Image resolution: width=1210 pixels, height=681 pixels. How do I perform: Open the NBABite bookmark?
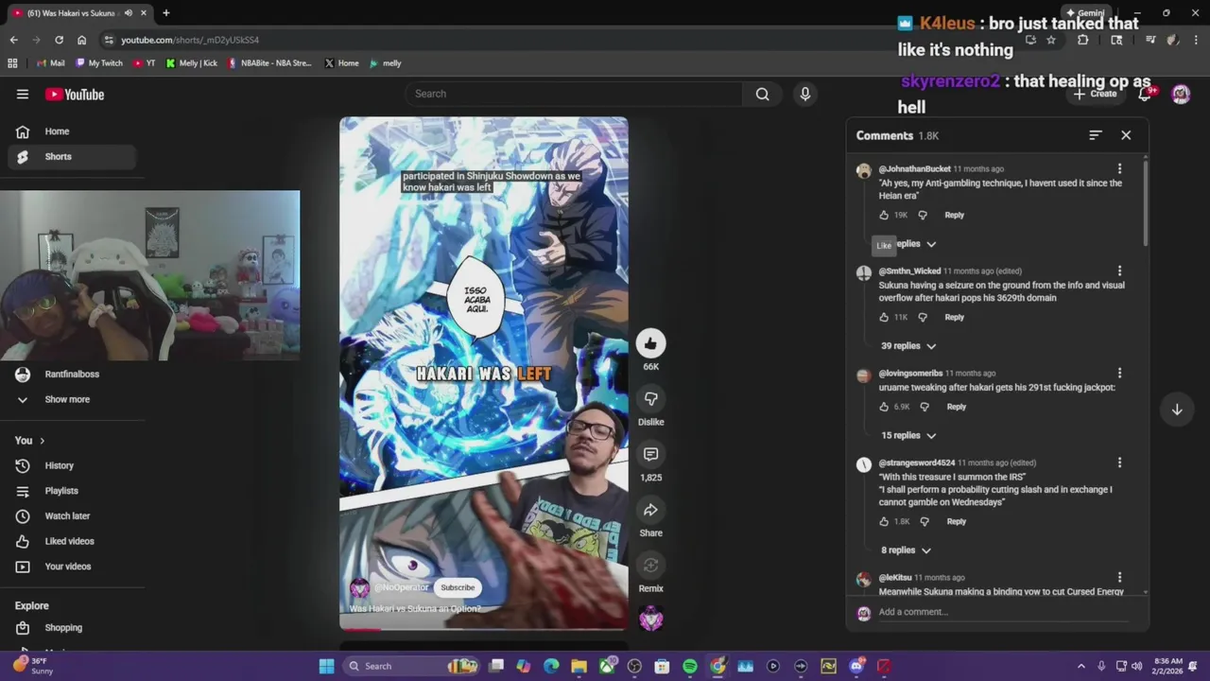click(x=269, y=63)
